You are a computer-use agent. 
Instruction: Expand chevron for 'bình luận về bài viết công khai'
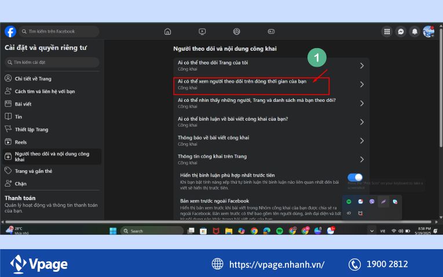[361, 122]
